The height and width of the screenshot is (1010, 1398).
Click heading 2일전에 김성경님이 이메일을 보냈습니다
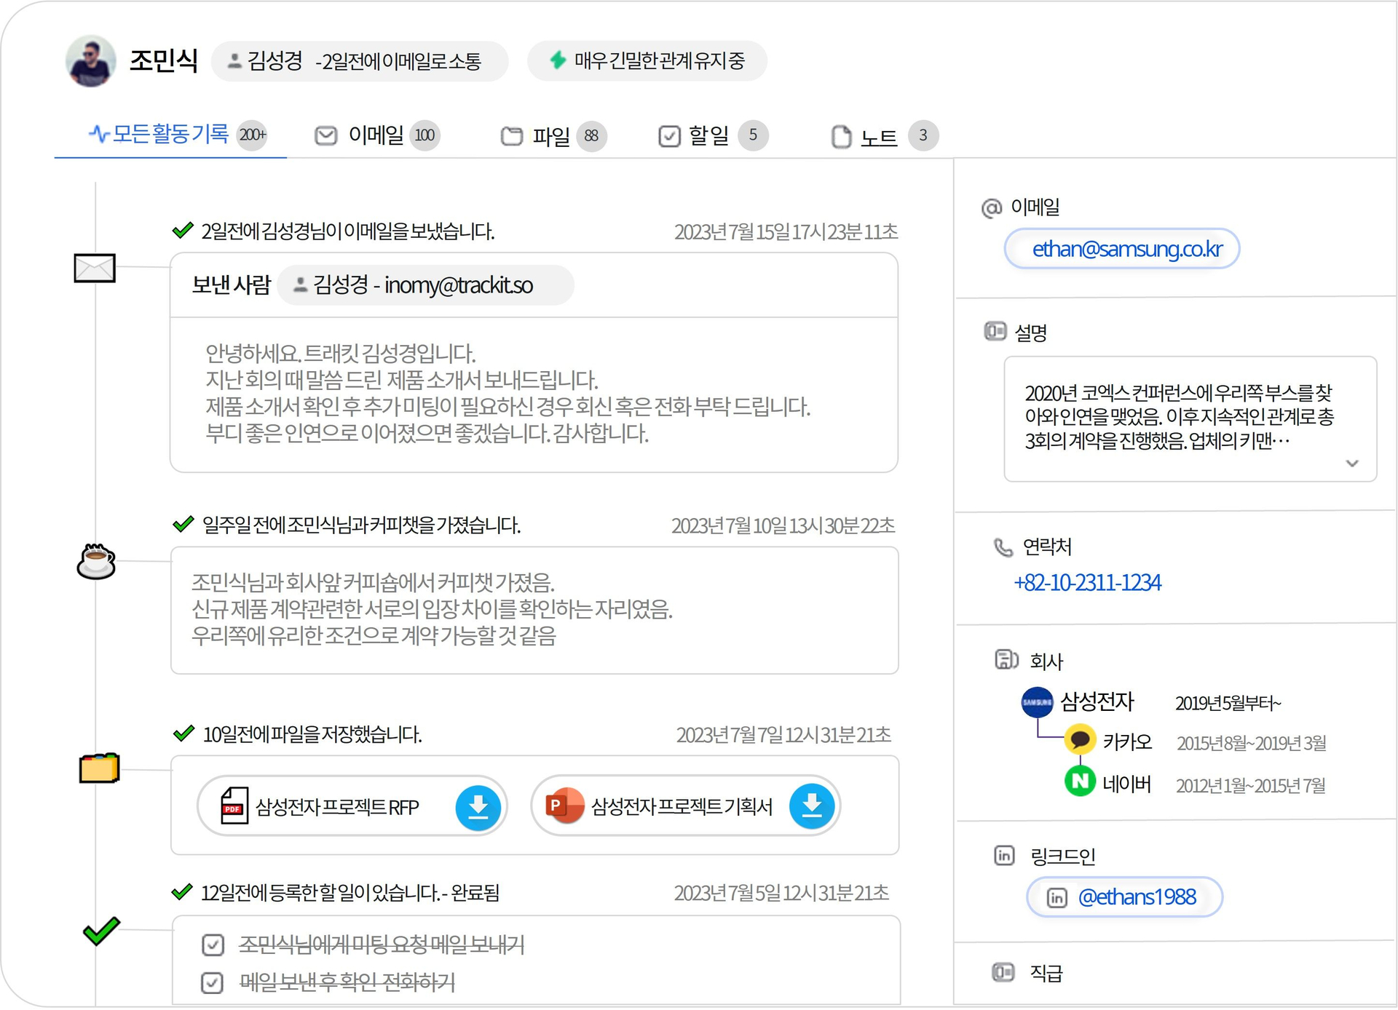[347, 232]
